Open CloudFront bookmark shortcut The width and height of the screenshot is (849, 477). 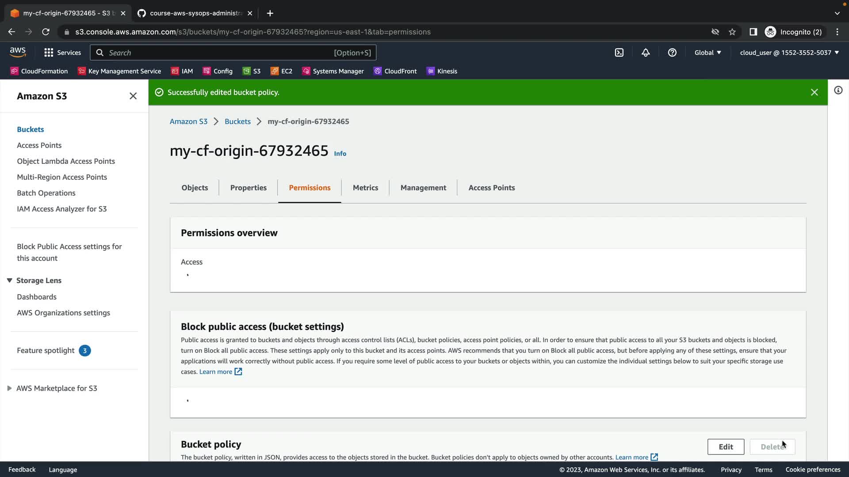click(x=395, y=71)
